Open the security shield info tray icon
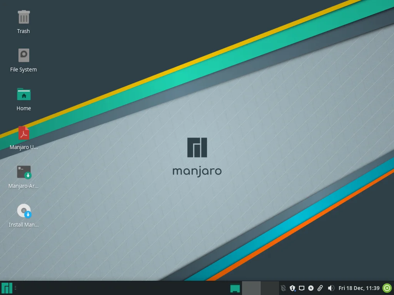The image size is (394, 295). (292, 288)
